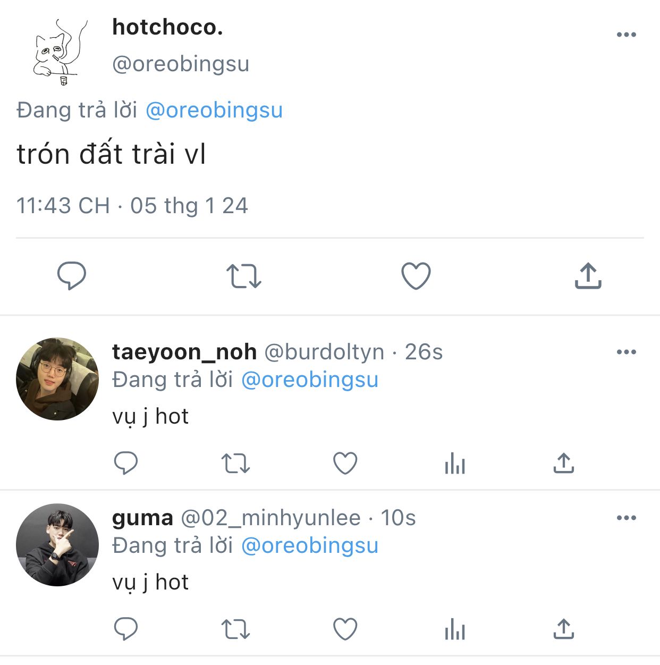
Task: Open @oreobingsu link under hotchoco header
Action: [214, 111]
